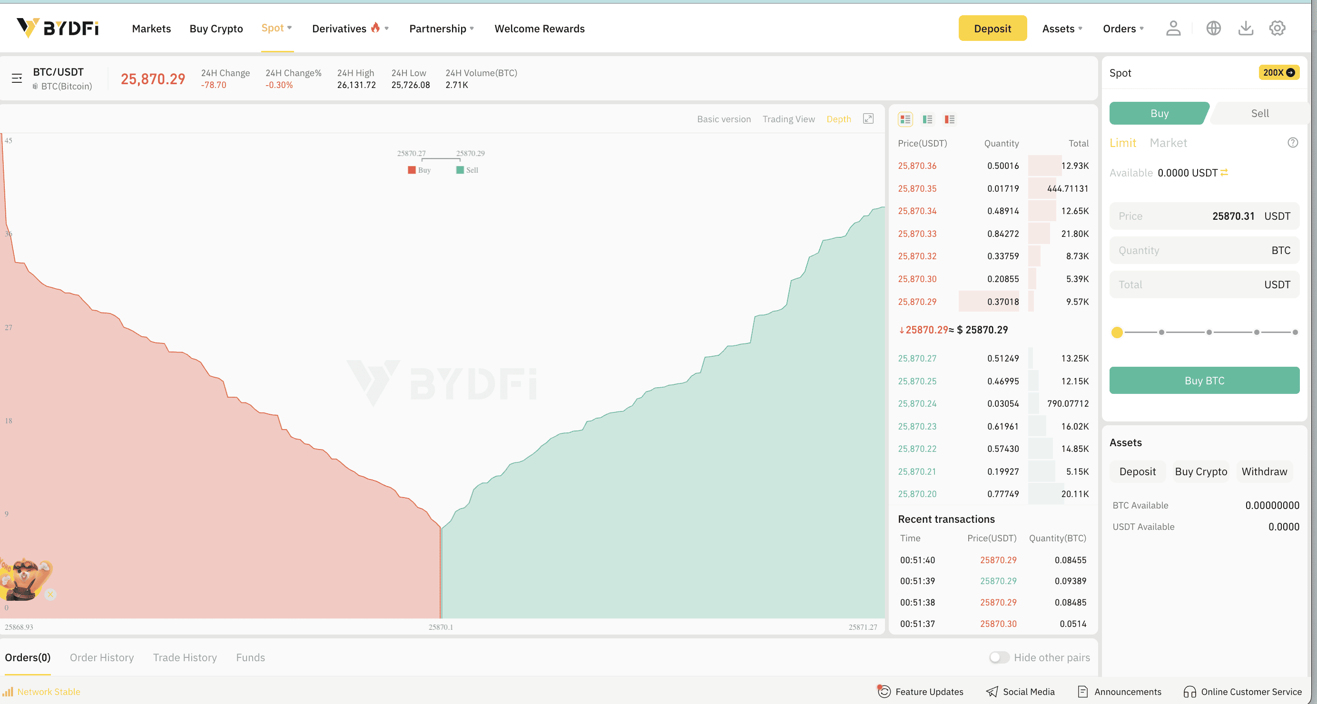Click the download app icon
1317x704 pixels.
(x=1246, y=28)
